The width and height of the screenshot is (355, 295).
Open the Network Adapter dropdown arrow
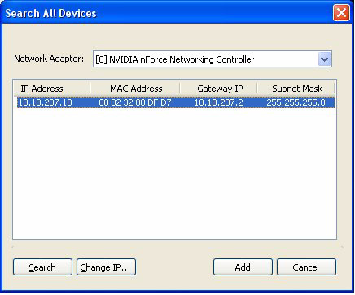[324, 59]
